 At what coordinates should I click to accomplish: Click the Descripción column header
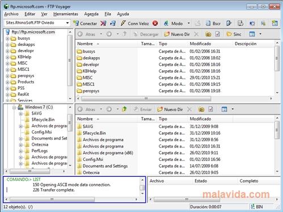[x=246, y=44]
